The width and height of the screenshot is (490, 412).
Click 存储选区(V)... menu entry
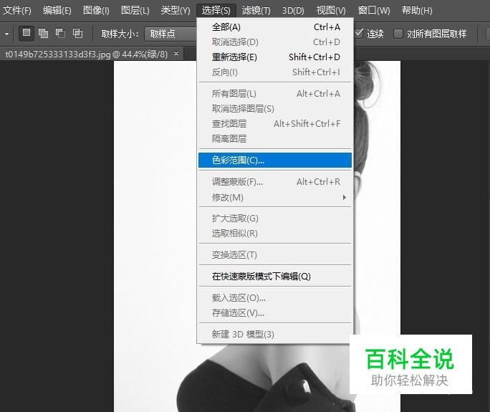pyautogui.click(x=275, y=313)
